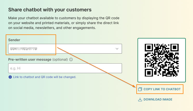The image size is (193, 111).
Task: Click the blue info icon before the link notice
Action: 10,77
